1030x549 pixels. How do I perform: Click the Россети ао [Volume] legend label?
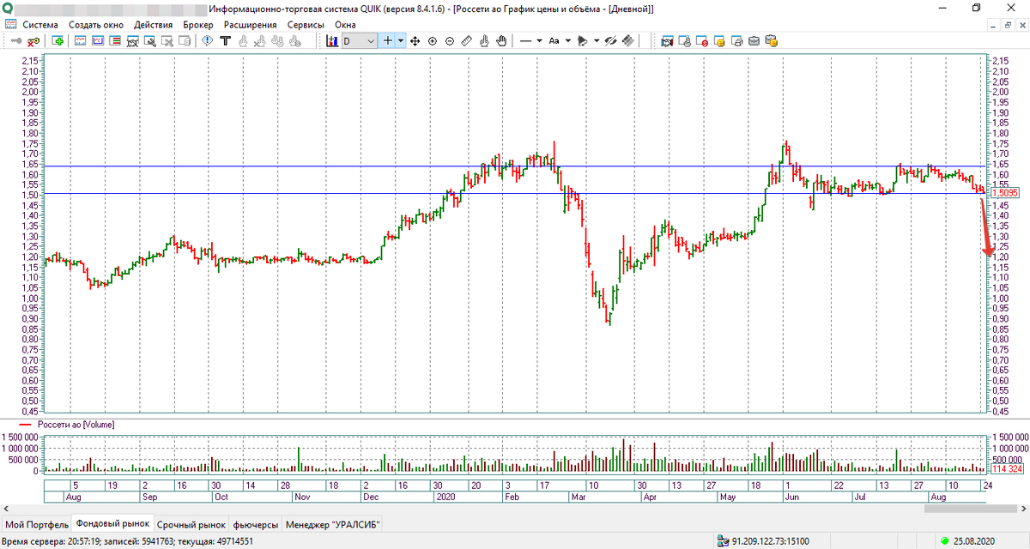coord(76,425)
